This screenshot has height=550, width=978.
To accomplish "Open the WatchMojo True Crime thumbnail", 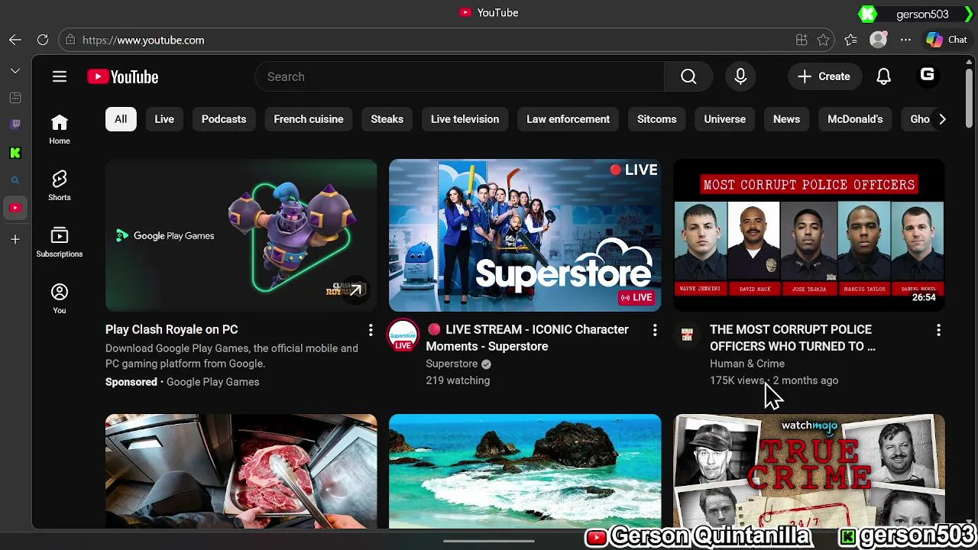I will [x=809, y=471].
